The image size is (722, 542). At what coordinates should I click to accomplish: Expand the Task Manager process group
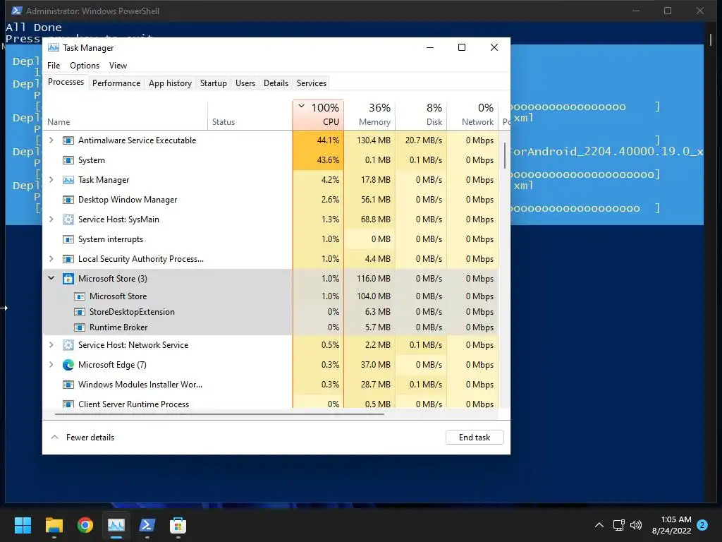click(x=51, y=180)
